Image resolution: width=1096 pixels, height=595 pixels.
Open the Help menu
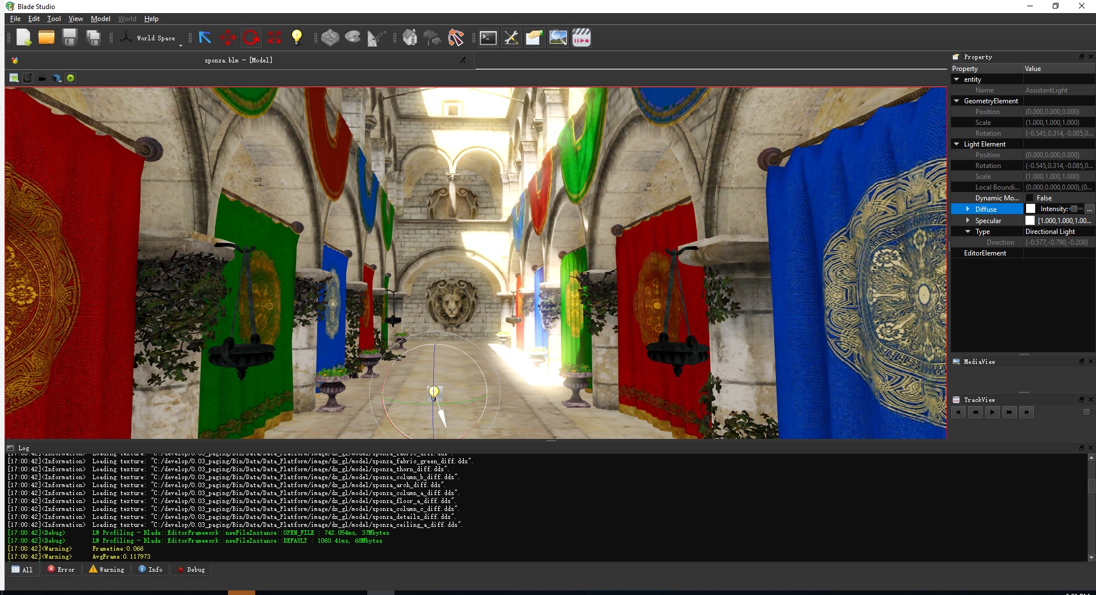(151, 19)
